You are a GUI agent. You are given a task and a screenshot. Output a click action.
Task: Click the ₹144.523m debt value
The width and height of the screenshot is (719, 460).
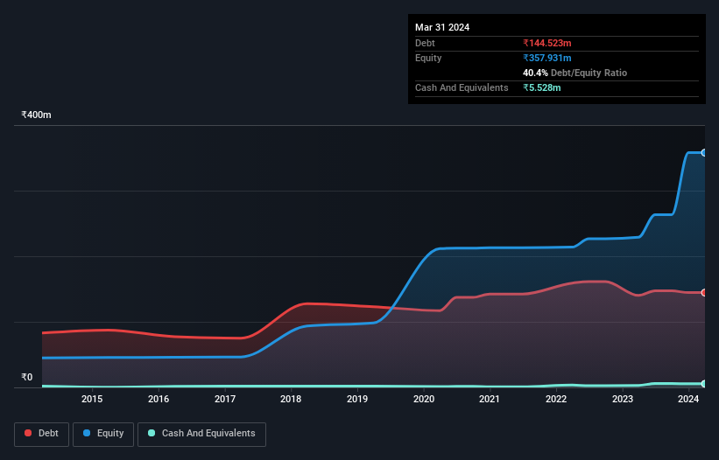(547, 43)
